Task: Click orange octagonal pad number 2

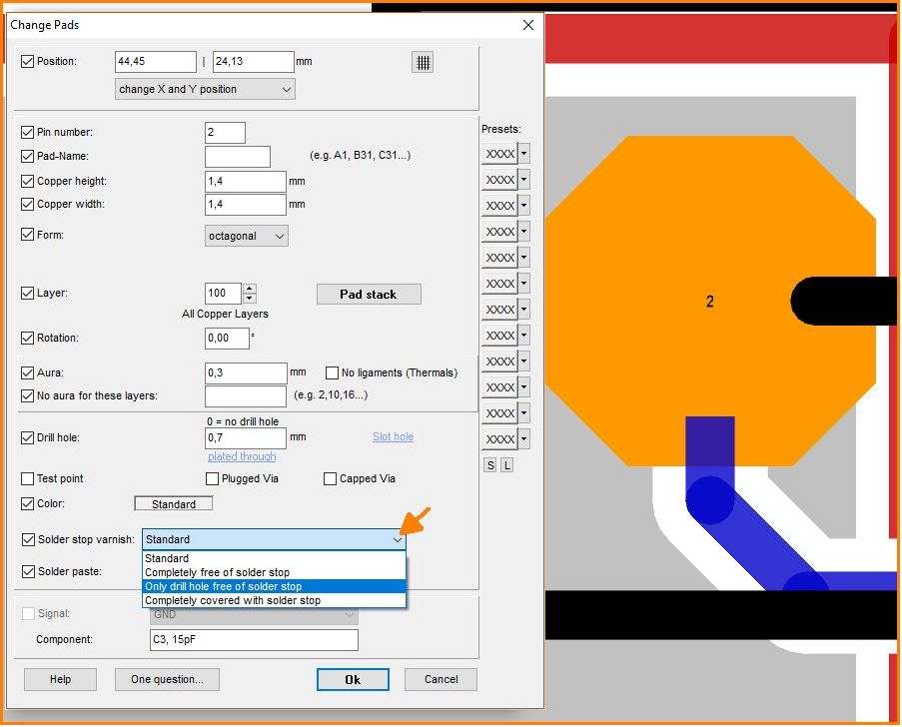Action: pos(709,301)
